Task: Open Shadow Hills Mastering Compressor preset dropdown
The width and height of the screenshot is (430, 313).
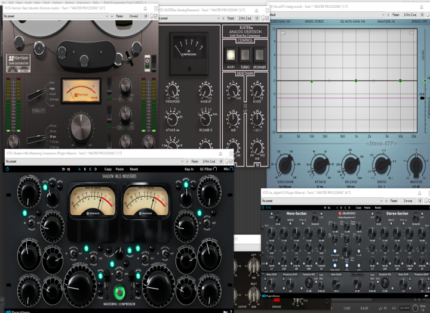Action: (94, 162)
